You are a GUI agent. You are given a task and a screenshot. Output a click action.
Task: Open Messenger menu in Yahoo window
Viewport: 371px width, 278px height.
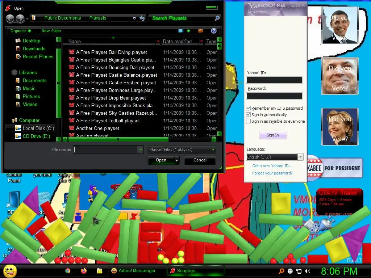coord(257,12)
